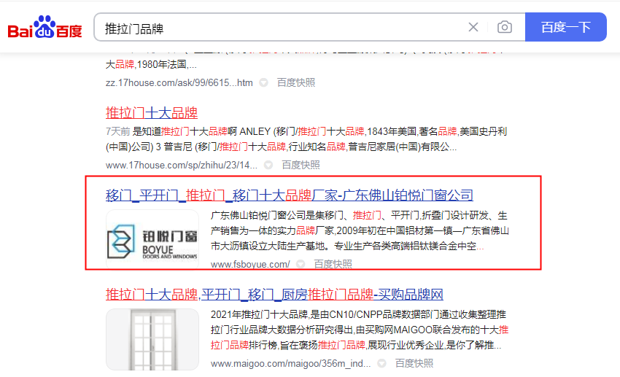The width and height of the screenshot is (620, 377).
Task: Clear the search box with the X icon
Action: pyautogui.click(x=473, y=28)
